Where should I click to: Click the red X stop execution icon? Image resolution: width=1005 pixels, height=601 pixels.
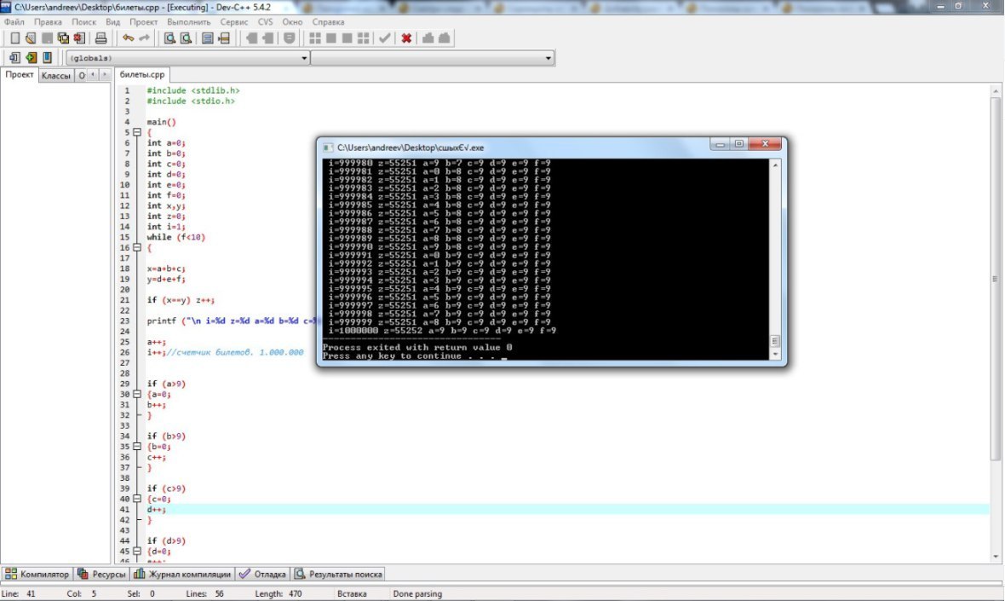point(406,38)
